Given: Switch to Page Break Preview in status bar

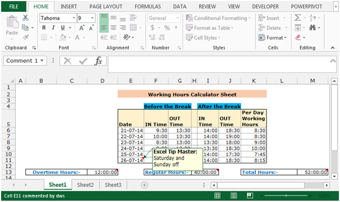Looking at the screenshot, I should click(250, 196).
